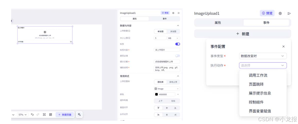The image size is (298, 124).
Task: Click the collapse panel icon in the left properties panel
Action: click(x=179, y=13)
